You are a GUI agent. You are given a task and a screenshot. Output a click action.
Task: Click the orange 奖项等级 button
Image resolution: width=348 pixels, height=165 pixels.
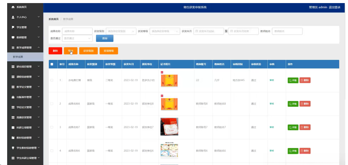tap(109, 51)
